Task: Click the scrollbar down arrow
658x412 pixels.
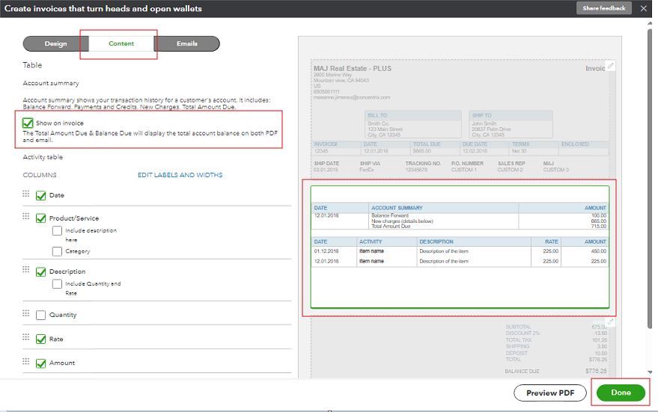Action: (650, 372)
